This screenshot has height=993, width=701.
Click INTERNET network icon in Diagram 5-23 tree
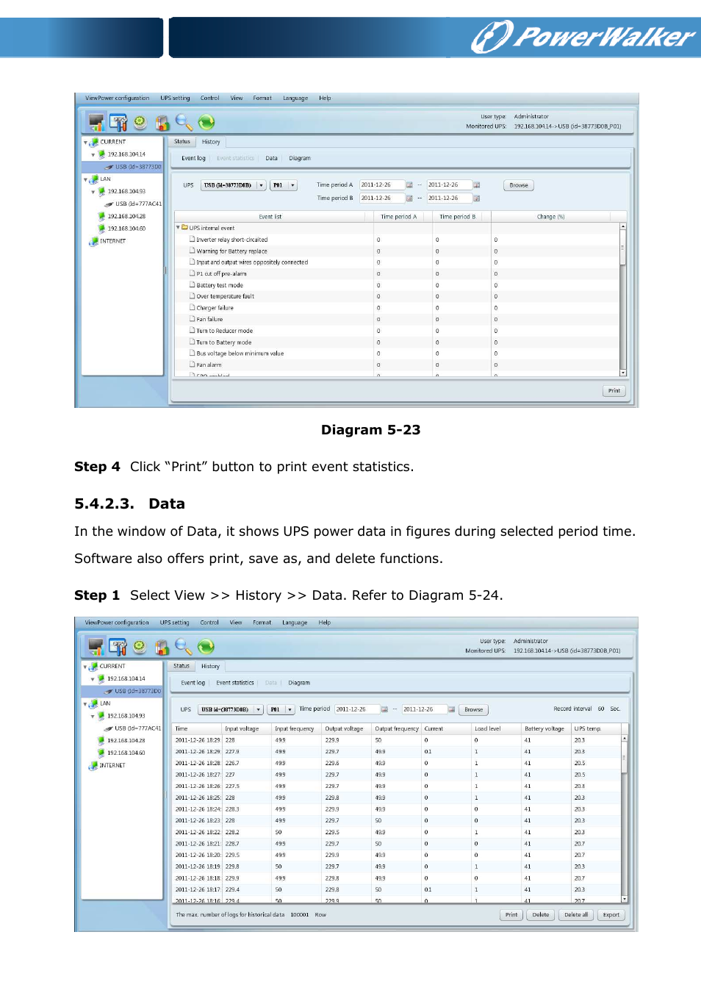coord(93,241)
